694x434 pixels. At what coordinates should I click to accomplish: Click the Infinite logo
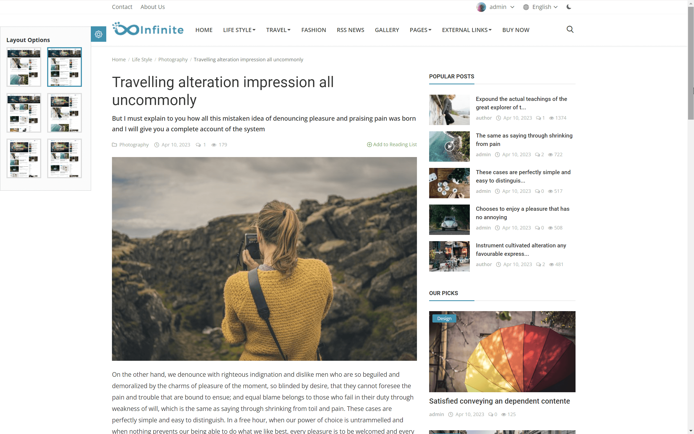tap(148, 29)
